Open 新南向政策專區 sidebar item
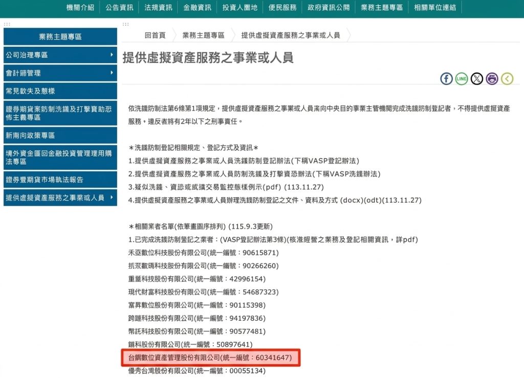 60,136
